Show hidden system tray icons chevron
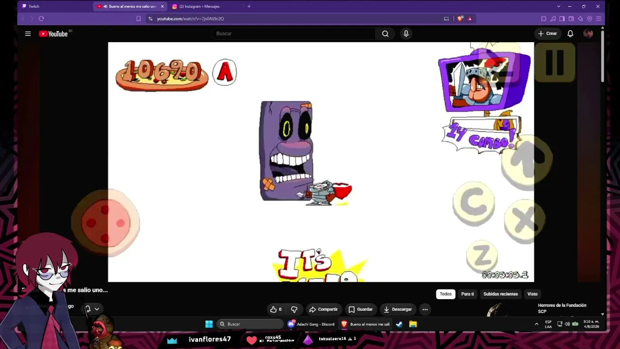This screenshot has height=349, width=620. (x=536, y=324)
